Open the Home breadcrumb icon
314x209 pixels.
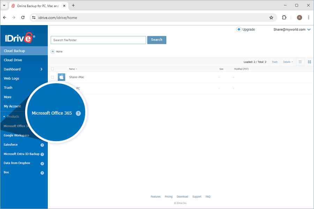[x=53, y=52]
